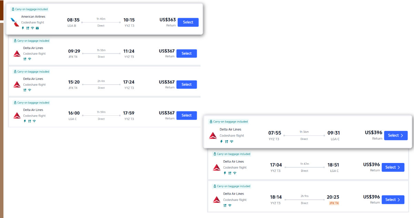This screenshot has height=218, width=414.
Task: Click the carry-on baggage tag on American Airlines flight
Action: click(30, 9)
